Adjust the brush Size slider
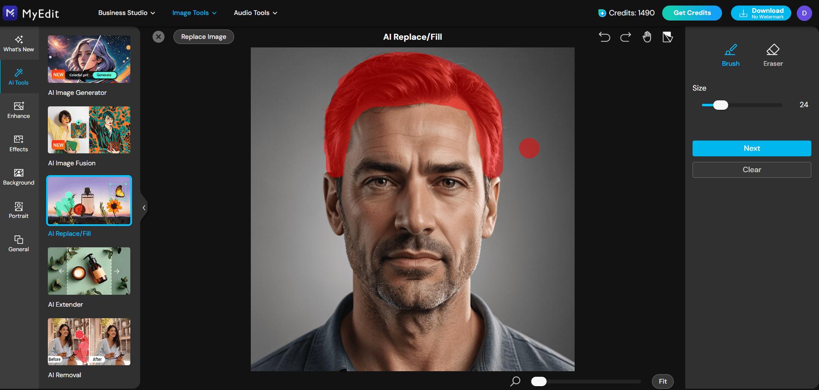The height and width of the screenshot is (390, 819). (x=720, y=105)
